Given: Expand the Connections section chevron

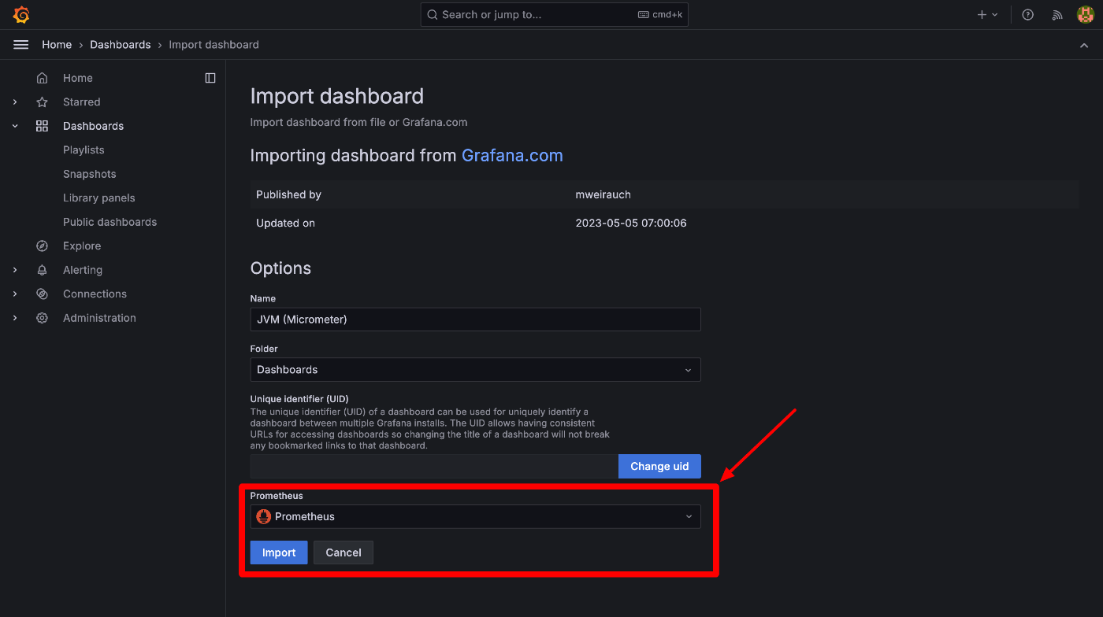Looking at the screenshot, I should (x=15, y=294).
